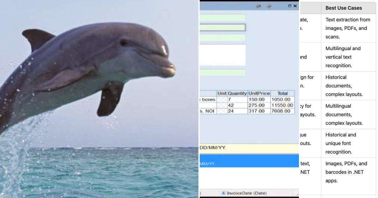378x198 pixels.
Task: Click the forward arrow in form window
Action: pos(269,6)
